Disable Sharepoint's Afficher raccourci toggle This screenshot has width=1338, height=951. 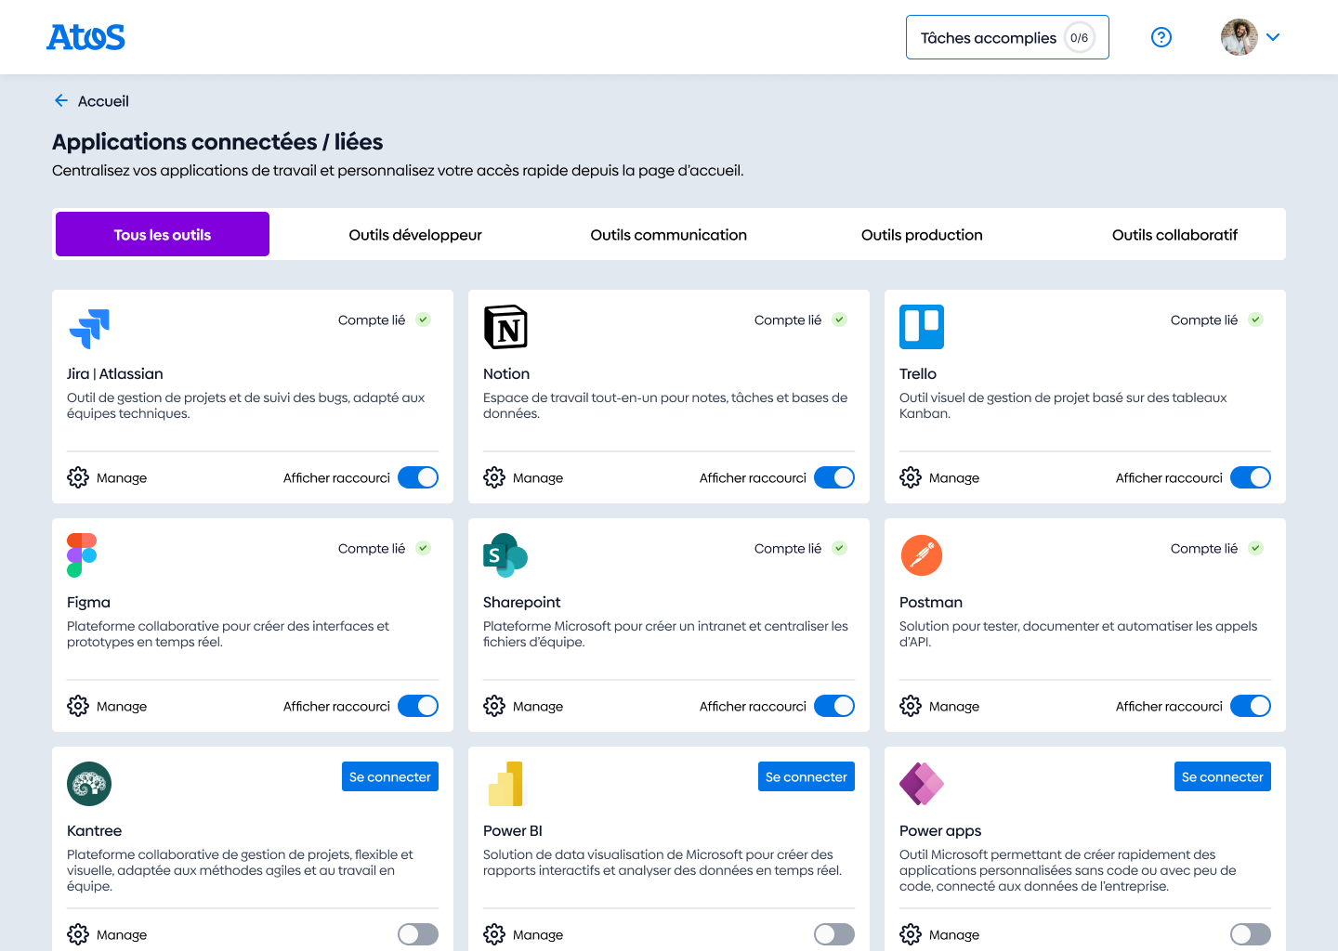coord(834,706)
